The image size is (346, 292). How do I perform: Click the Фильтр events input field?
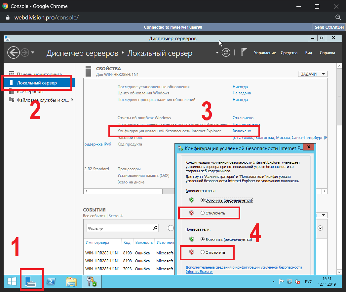coord(119,228)
